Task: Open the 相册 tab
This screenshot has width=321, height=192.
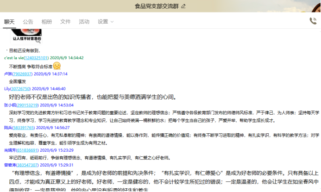Action: [47, 22]
